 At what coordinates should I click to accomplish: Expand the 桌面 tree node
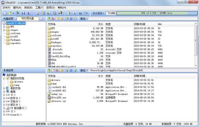(x=4, y=92)
